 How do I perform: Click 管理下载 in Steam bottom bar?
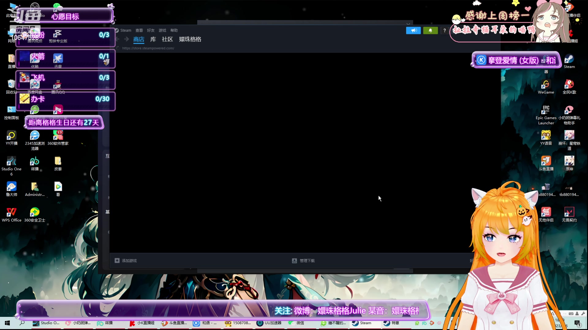(x=303, y=261)
